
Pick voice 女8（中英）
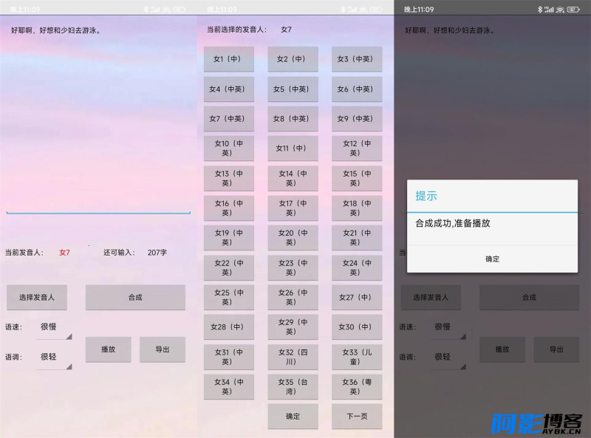coord(293,119)
